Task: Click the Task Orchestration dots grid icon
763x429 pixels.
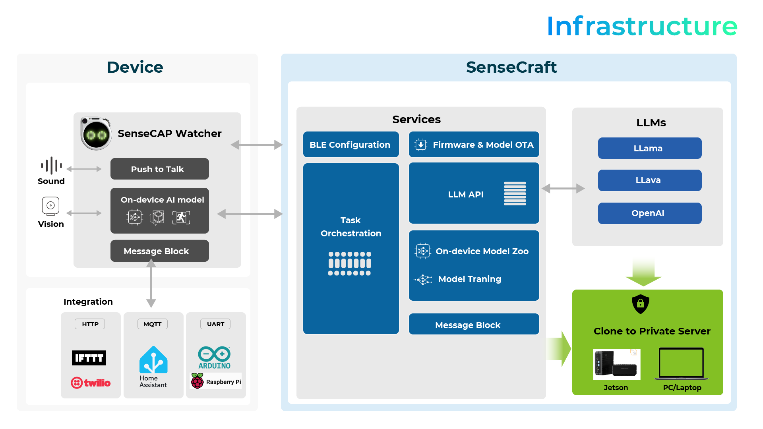Action: [350, 263]
